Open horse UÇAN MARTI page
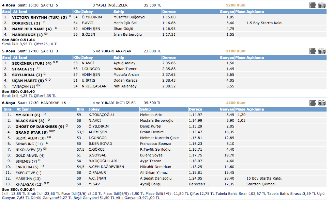Screen dimensions: 332x201 pos(28,81)
